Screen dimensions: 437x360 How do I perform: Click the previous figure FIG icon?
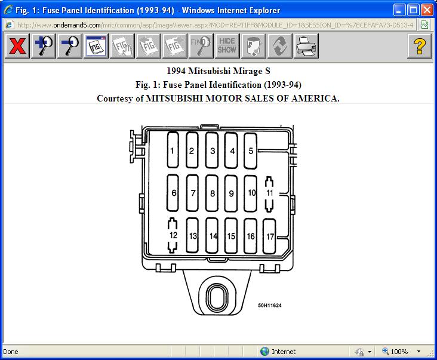tap(148, 46)
